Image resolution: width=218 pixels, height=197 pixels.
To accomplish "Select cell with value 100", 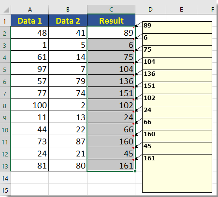I will 30,105.
